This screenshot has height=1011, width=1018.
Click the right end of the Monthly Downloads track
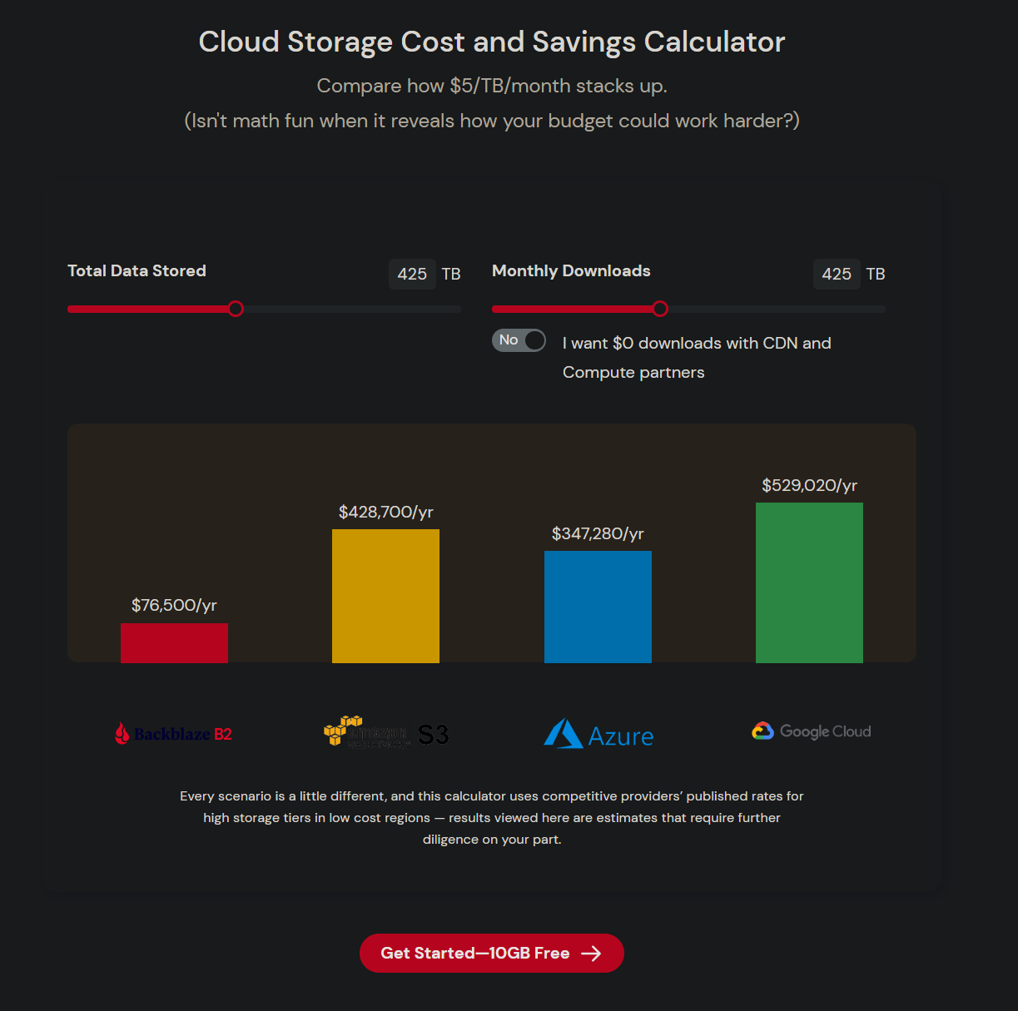pos(881,309)
